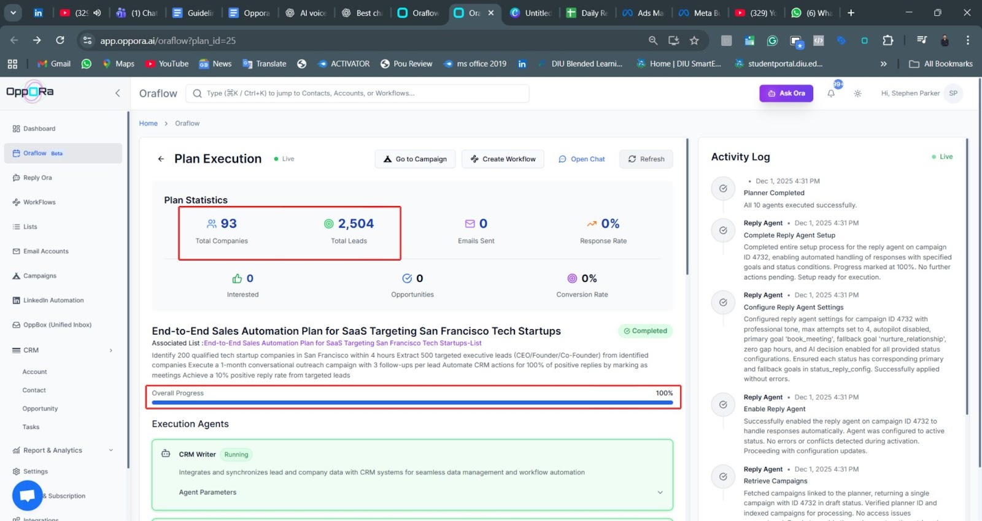Open the Associated List link

coord(342,343)
